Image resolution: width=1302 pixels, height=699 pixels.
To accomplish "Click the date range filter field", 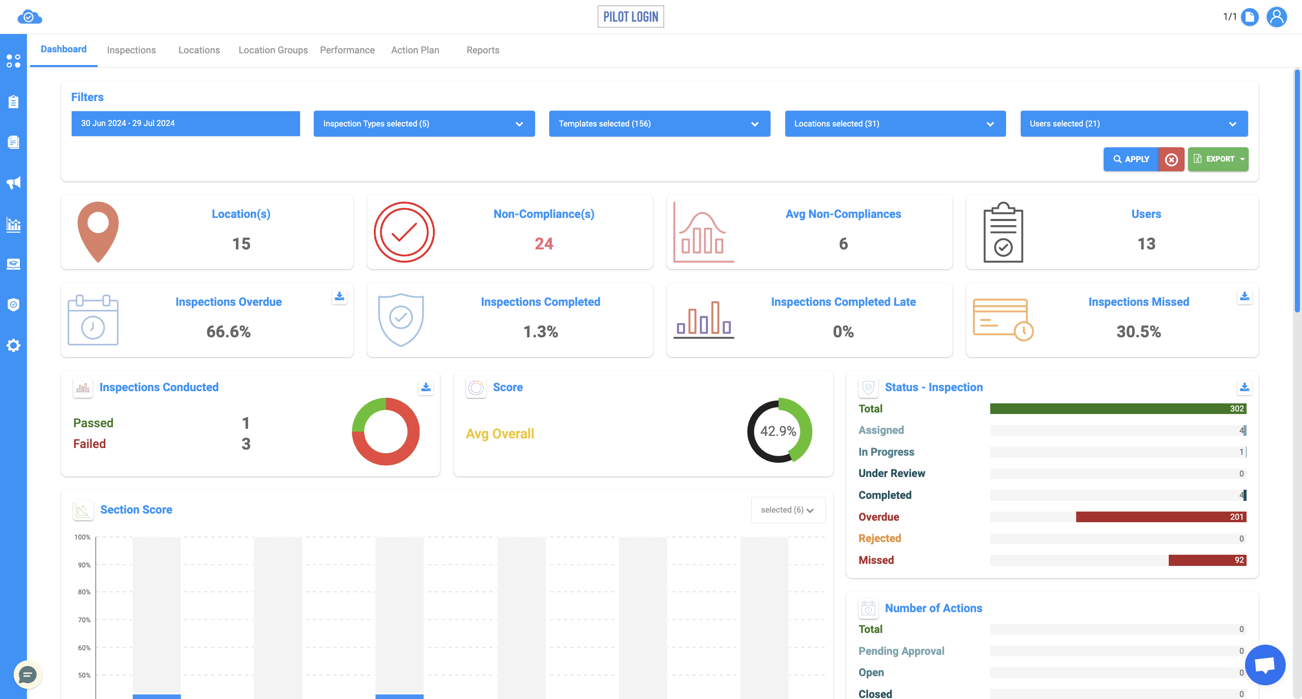I will click(x=185, y=123).
